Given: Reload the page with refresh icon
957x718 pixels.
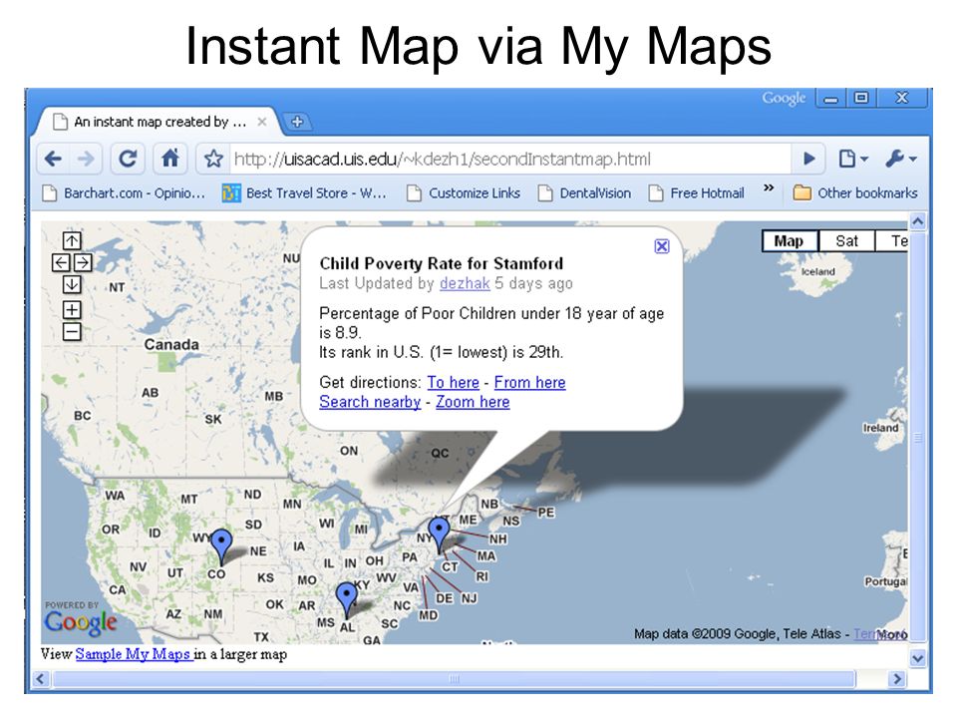Looking at the screenshot, I should pos(127,160).
